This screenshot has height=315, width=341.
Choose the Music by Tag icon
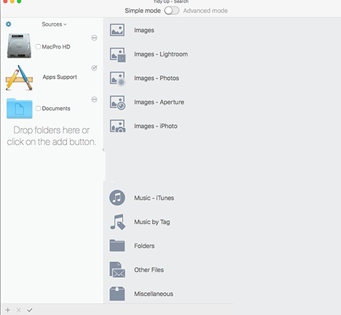(117, 222)
